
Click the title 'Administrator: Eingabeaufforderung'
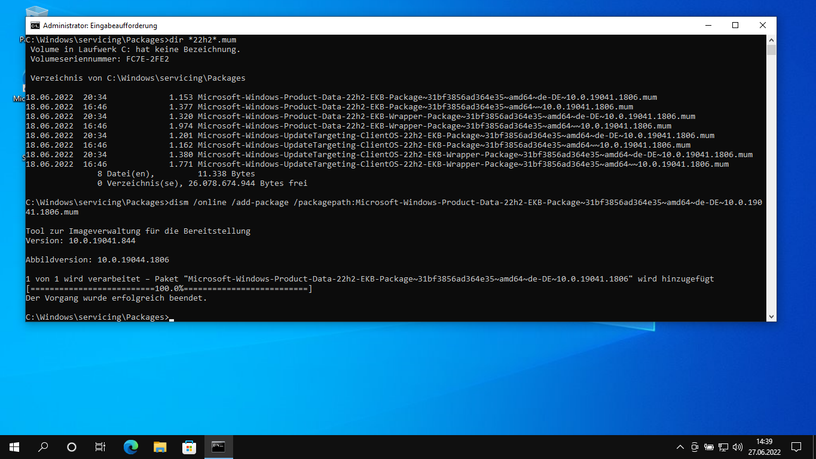click(x=100, y=26)
